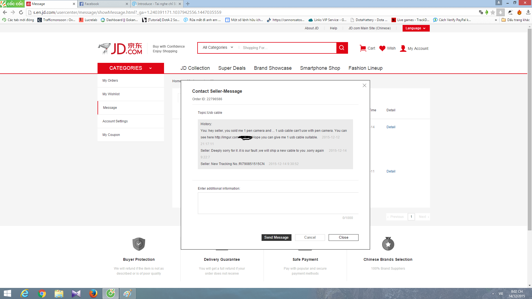The image size is (532, 299).
Task: Open the shopping Cart icon
Action: [363, 48]
